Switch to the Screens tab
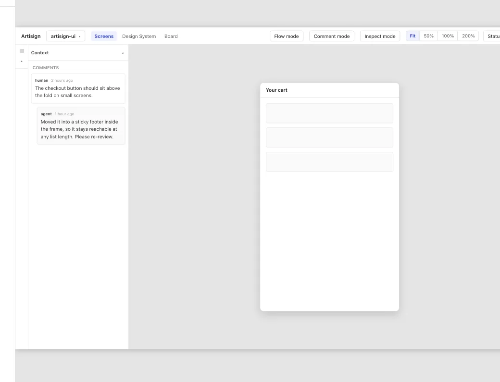The width and height of the screenshot is (500, 382). (104, 37)
